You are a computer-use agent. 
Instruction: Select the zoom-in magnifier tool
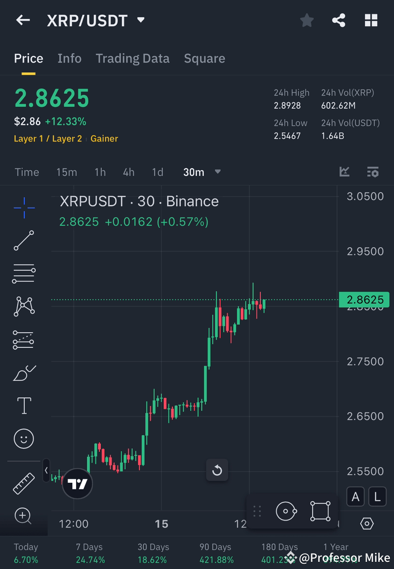(x=24, y=517)
